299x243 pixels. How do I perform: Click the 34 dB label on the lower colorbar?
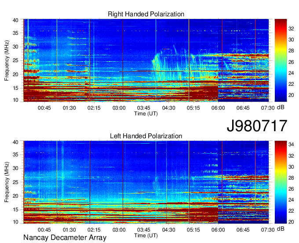point(291,144)
